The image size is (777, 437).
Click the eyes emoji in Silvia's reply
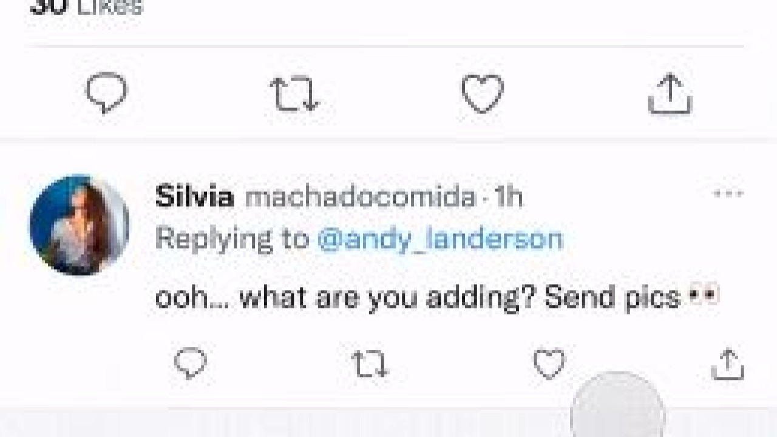coord(704,297)
